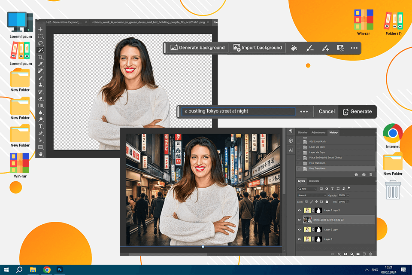Image resolution: width=412 pixels, height=275 pixels.
Task: Click the subtract-from-mask brush icon
Action: point(310,48)
